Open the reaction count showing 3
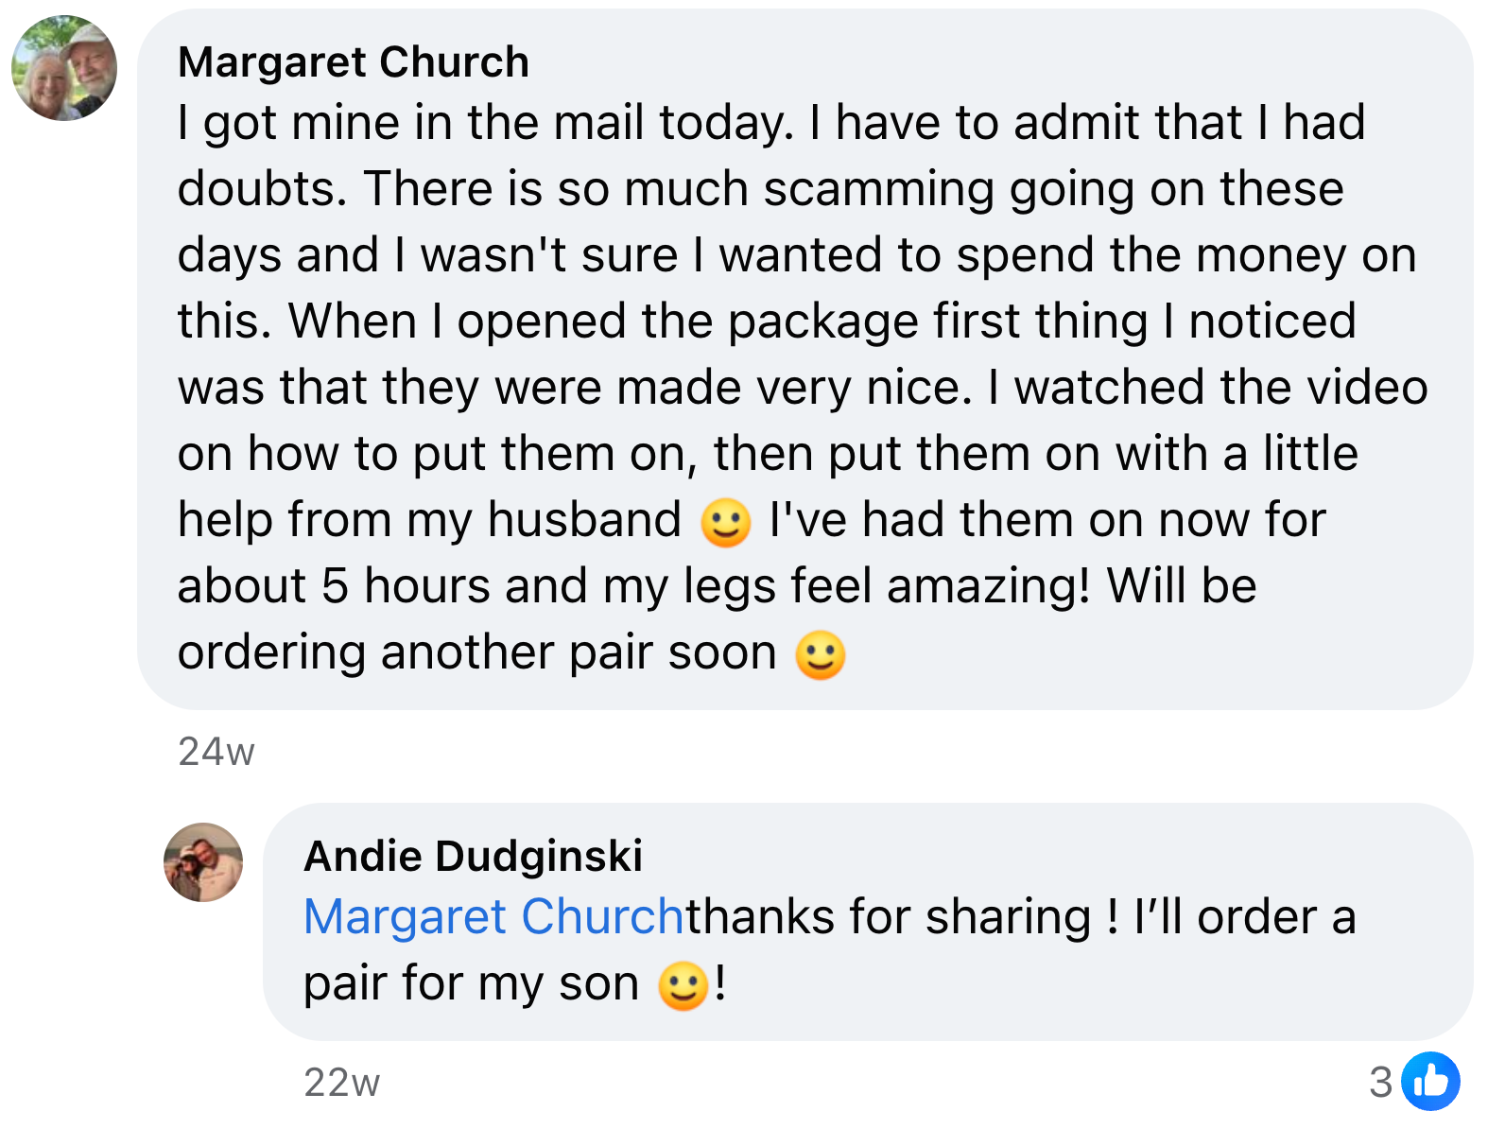 tap(1381, 1082)
